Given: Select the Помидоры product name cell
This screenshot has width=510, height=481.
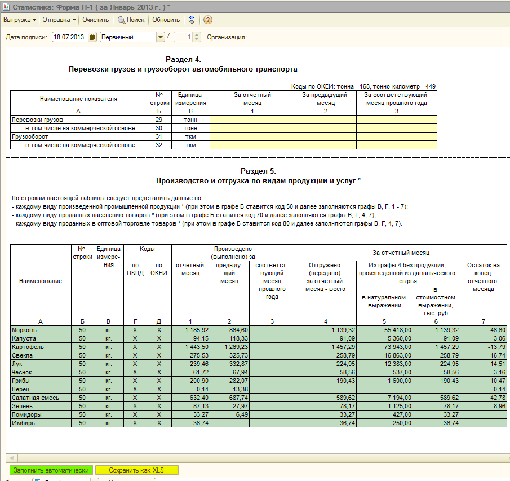Looking at the screenshot, I should click(41, 414).
